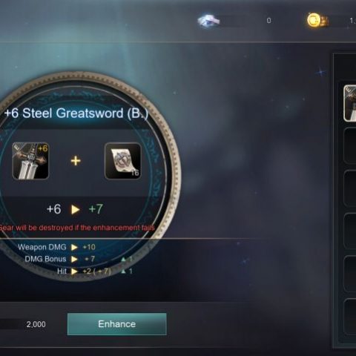Select the fifth empty inventory slot
The width and height of the screenshot is (356, 356).
pyautogui.click(x=350, y=274)
